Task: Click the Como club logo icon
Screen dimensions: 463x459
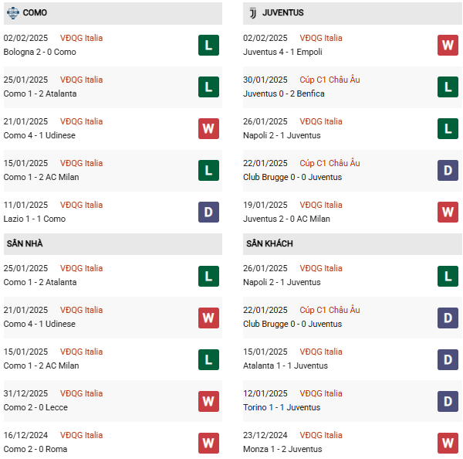Action: pyautogui.click(x=12, y=12)
